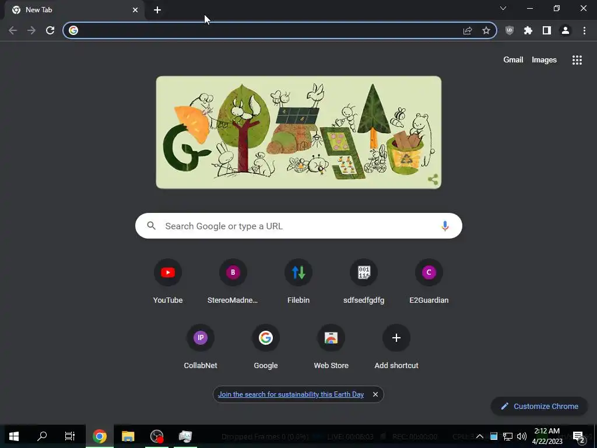Open the tab search chevron
597x448 pixels.
point(503,8)
